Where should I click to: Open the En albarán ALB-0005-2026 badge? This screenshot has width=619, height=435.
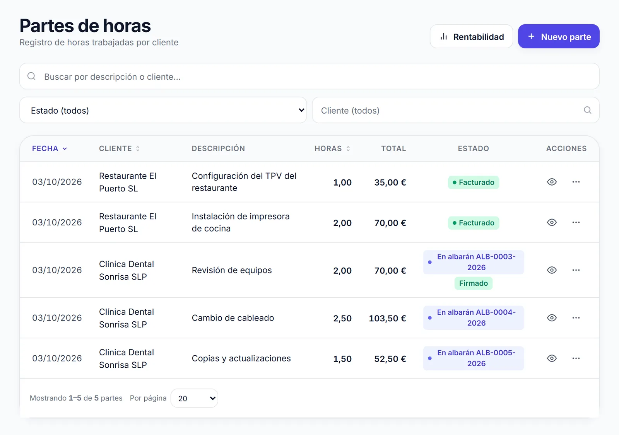473,358
